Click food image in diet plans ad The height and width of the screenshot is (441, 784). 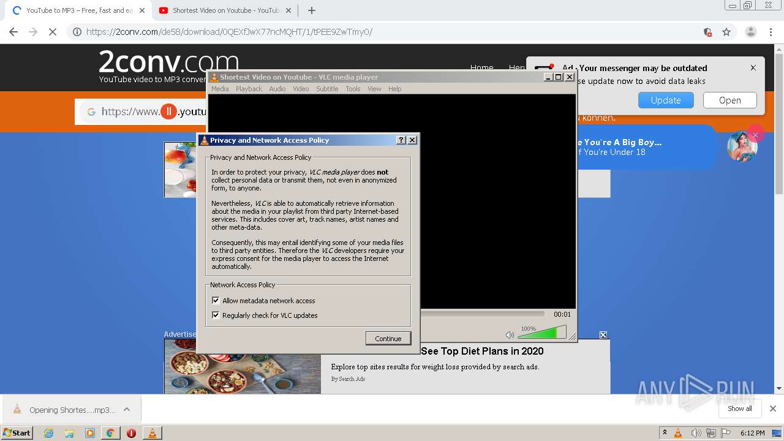(x=243, y=366)
